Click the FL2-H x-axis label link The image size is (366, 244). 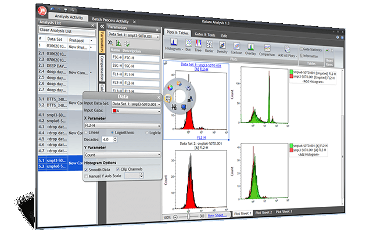(202, 138)
